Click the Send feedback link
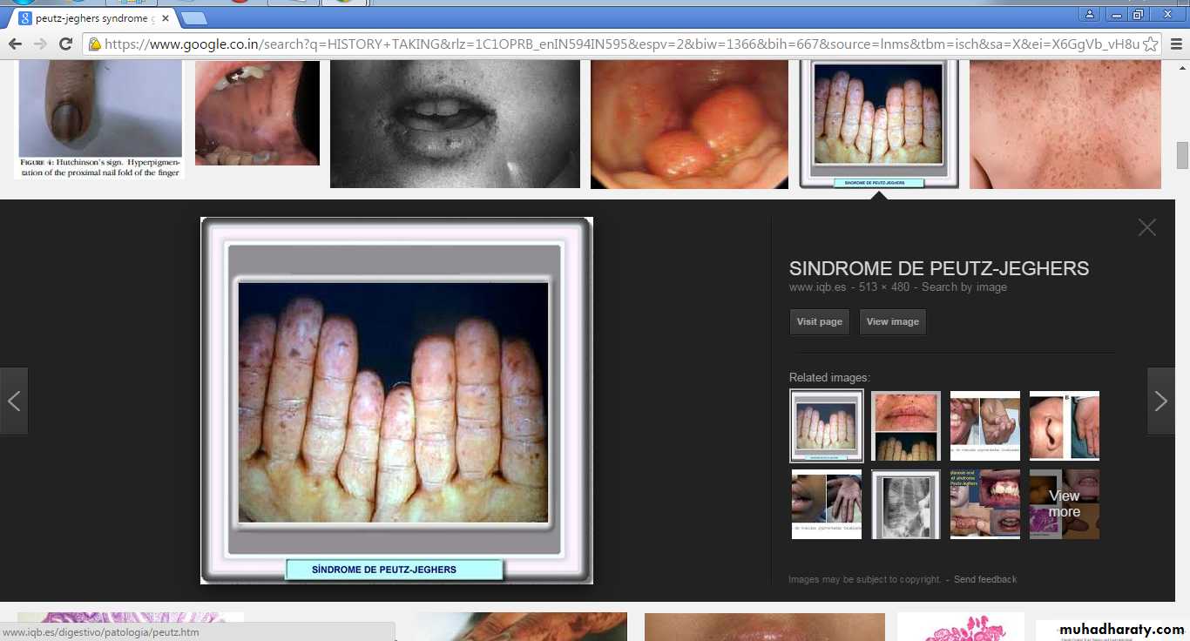 [984, 579]
